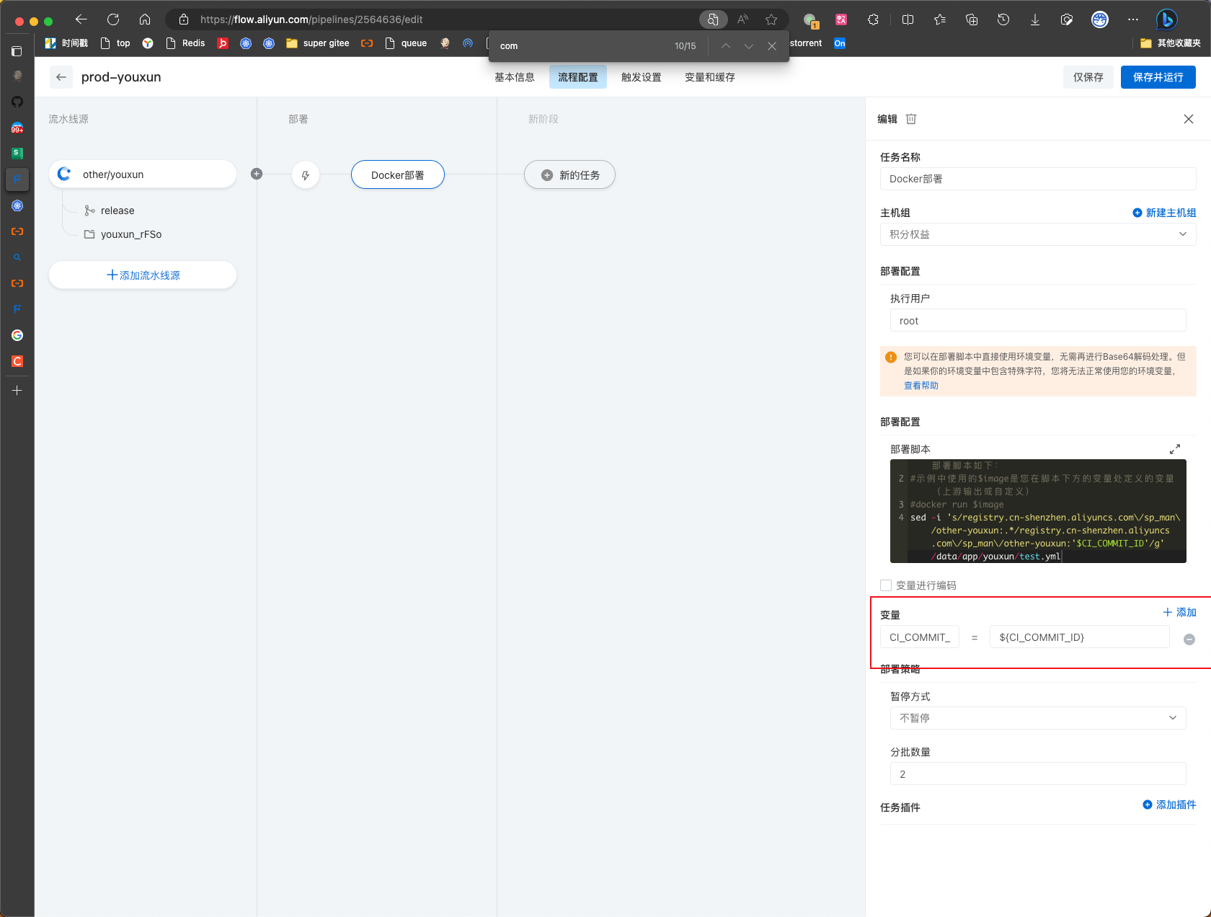The height and width of the screenshot is (917, 1211).
Task: Open the favorites list icon
Action: coord(940,19)
